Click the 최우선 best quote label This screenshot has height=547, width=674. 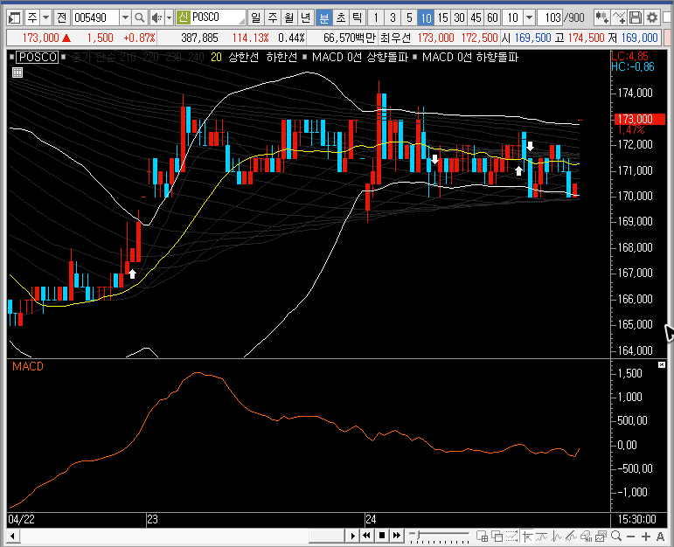395,38
